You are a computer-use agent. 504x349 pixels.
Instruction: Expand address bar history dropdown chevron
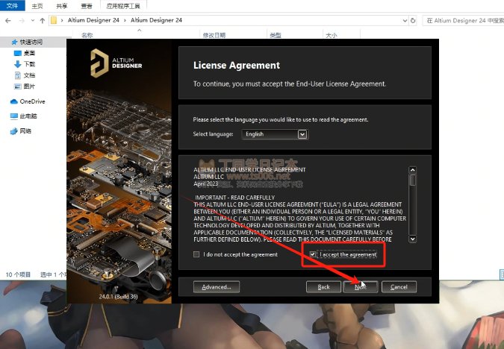tap(405, 21)
